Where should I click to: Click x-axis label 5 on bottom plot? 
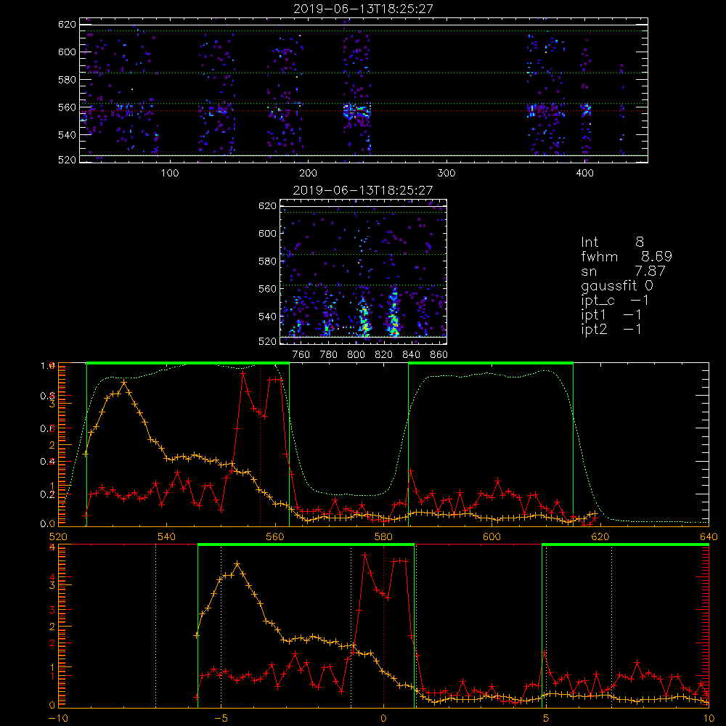(x=547, y=719)
